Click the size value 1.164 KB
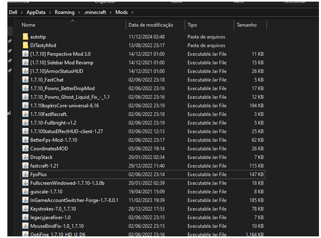The height and width of the screenshot is (238, 321). coord(255,234)
